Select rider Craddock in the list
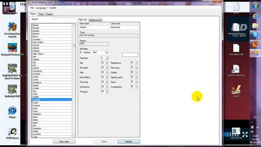The width and height of the screenshot is (261, 147). [x=52, y=114]
